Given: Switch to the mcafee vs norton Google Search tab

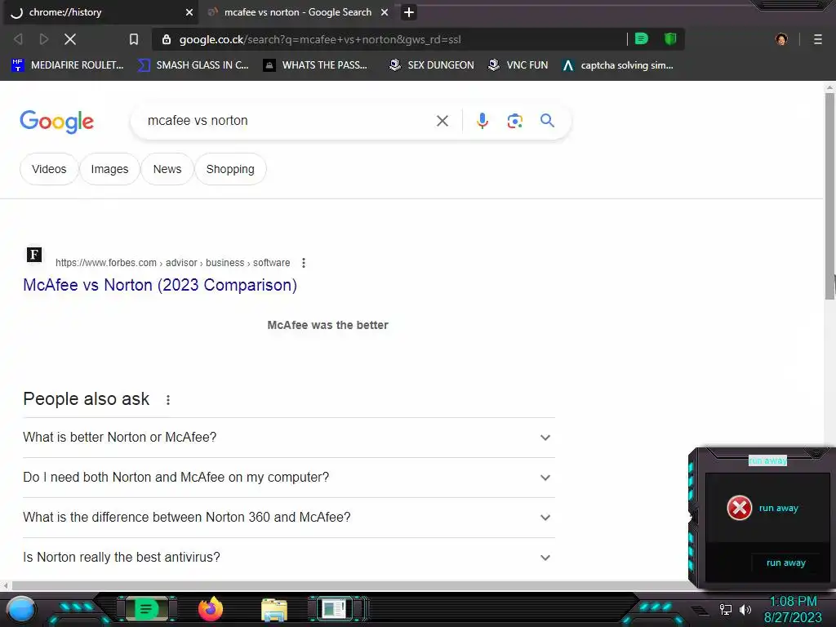Looking at the screenshot, I should point(298,12).
